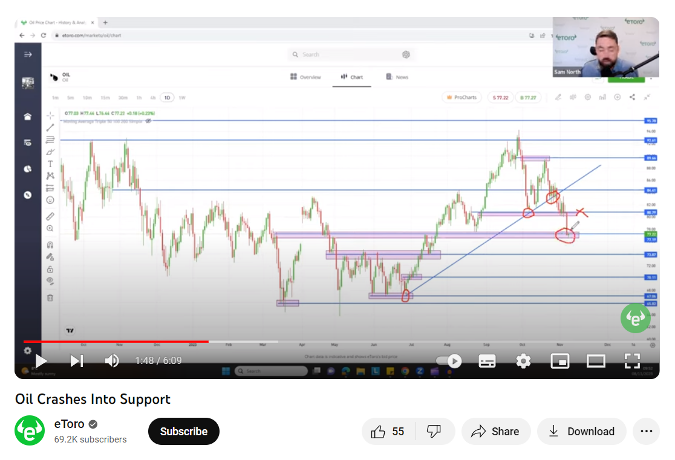Open the eToro channel avatar

pyautogui.click(x=30, y=430)
